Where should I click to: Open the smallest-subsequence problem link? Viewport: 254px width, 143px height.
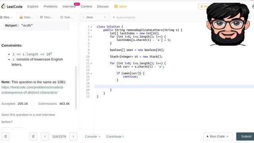tap(33, 90)
